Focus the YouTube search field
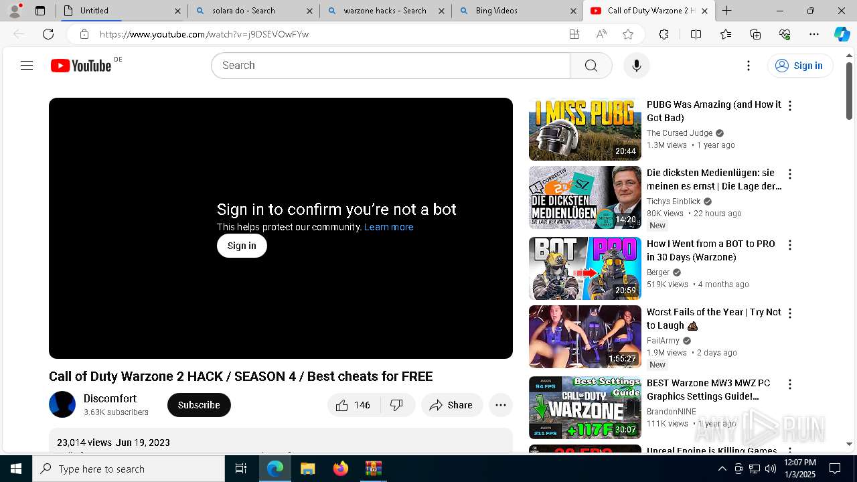The height and width of the screenshot is (482, 857). click(x=392, y=66)
